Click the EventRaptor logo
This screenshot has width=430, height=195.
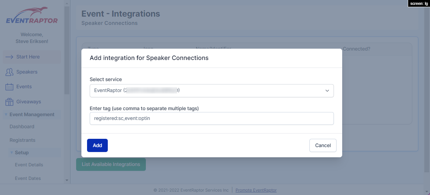tap(32, 16)
